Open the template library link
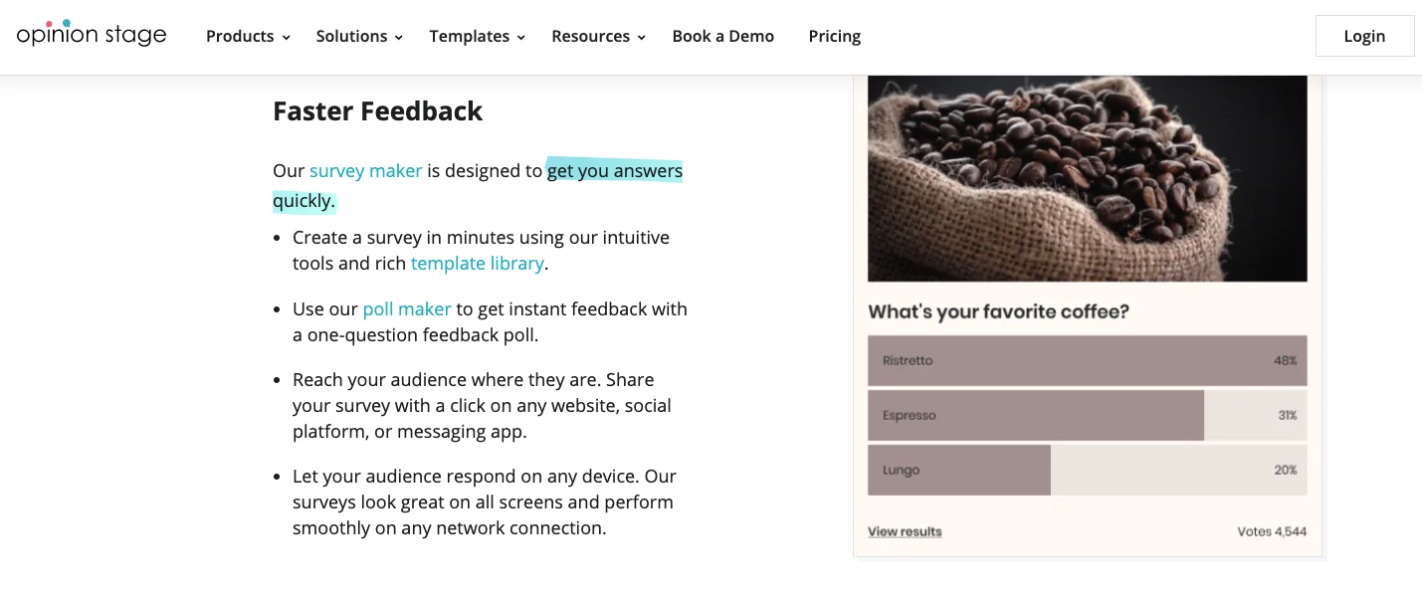The height and width of the screenshot is (598, 1422). tap(477, 264)
